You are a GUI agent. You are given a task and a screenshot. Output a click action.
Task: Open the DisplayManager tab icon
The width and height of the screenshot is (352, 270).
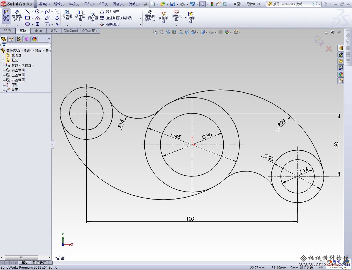tap(34, 39)
